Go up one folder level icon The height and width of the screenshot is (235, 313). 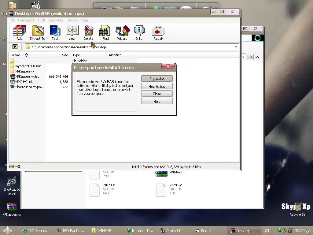[x=15, y=47]
